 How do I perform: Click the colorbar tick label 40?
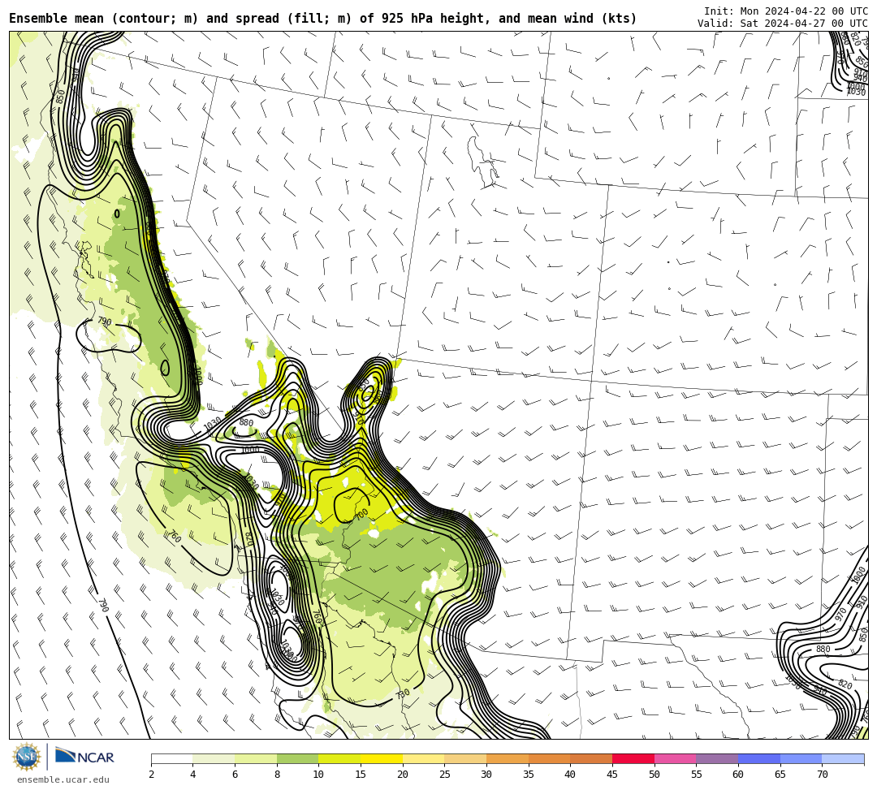[571, 775]
